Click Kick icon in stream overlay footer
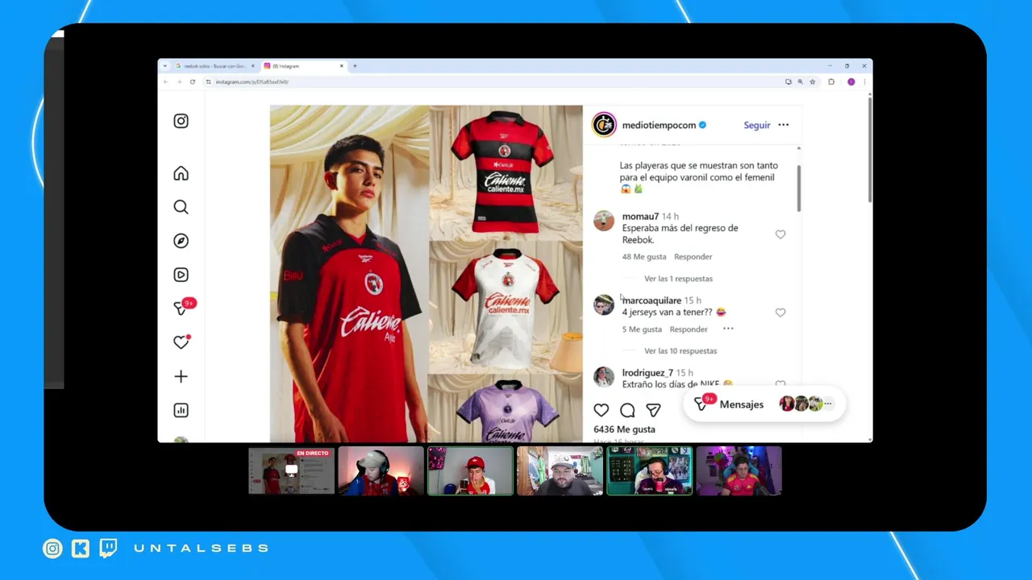The width and height of the screenshot is (1032, 580). pyautogui.click(x=81, y=549)
